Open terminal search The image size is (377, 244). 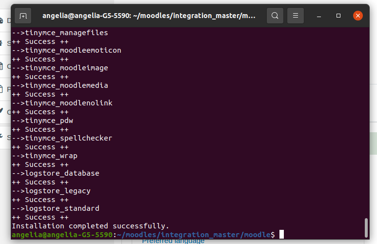[x=275, y=16]
